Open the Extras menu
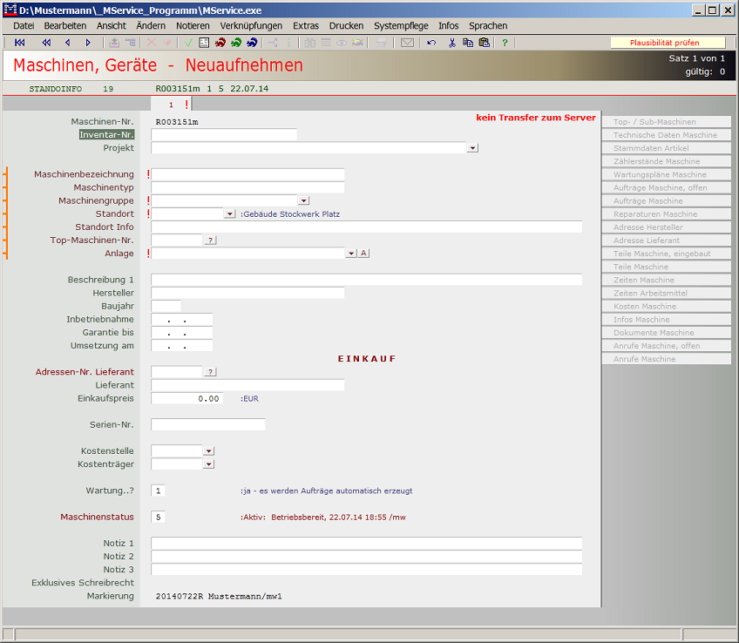Screen dimensions: 739x643 click(x=305, y=26)
